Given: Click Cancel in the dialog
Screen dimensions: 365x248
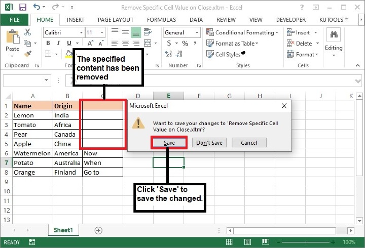Looking at the screenshot, I should tap(249, 143).
